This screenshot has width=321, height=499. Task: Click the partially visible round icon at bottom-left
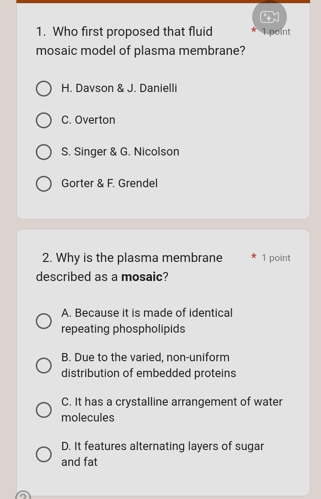24,496
